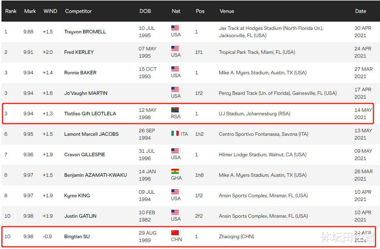This screenshot has width=380, height=249.
Task: Sort by the WIND column header
Action: (50, 11)
